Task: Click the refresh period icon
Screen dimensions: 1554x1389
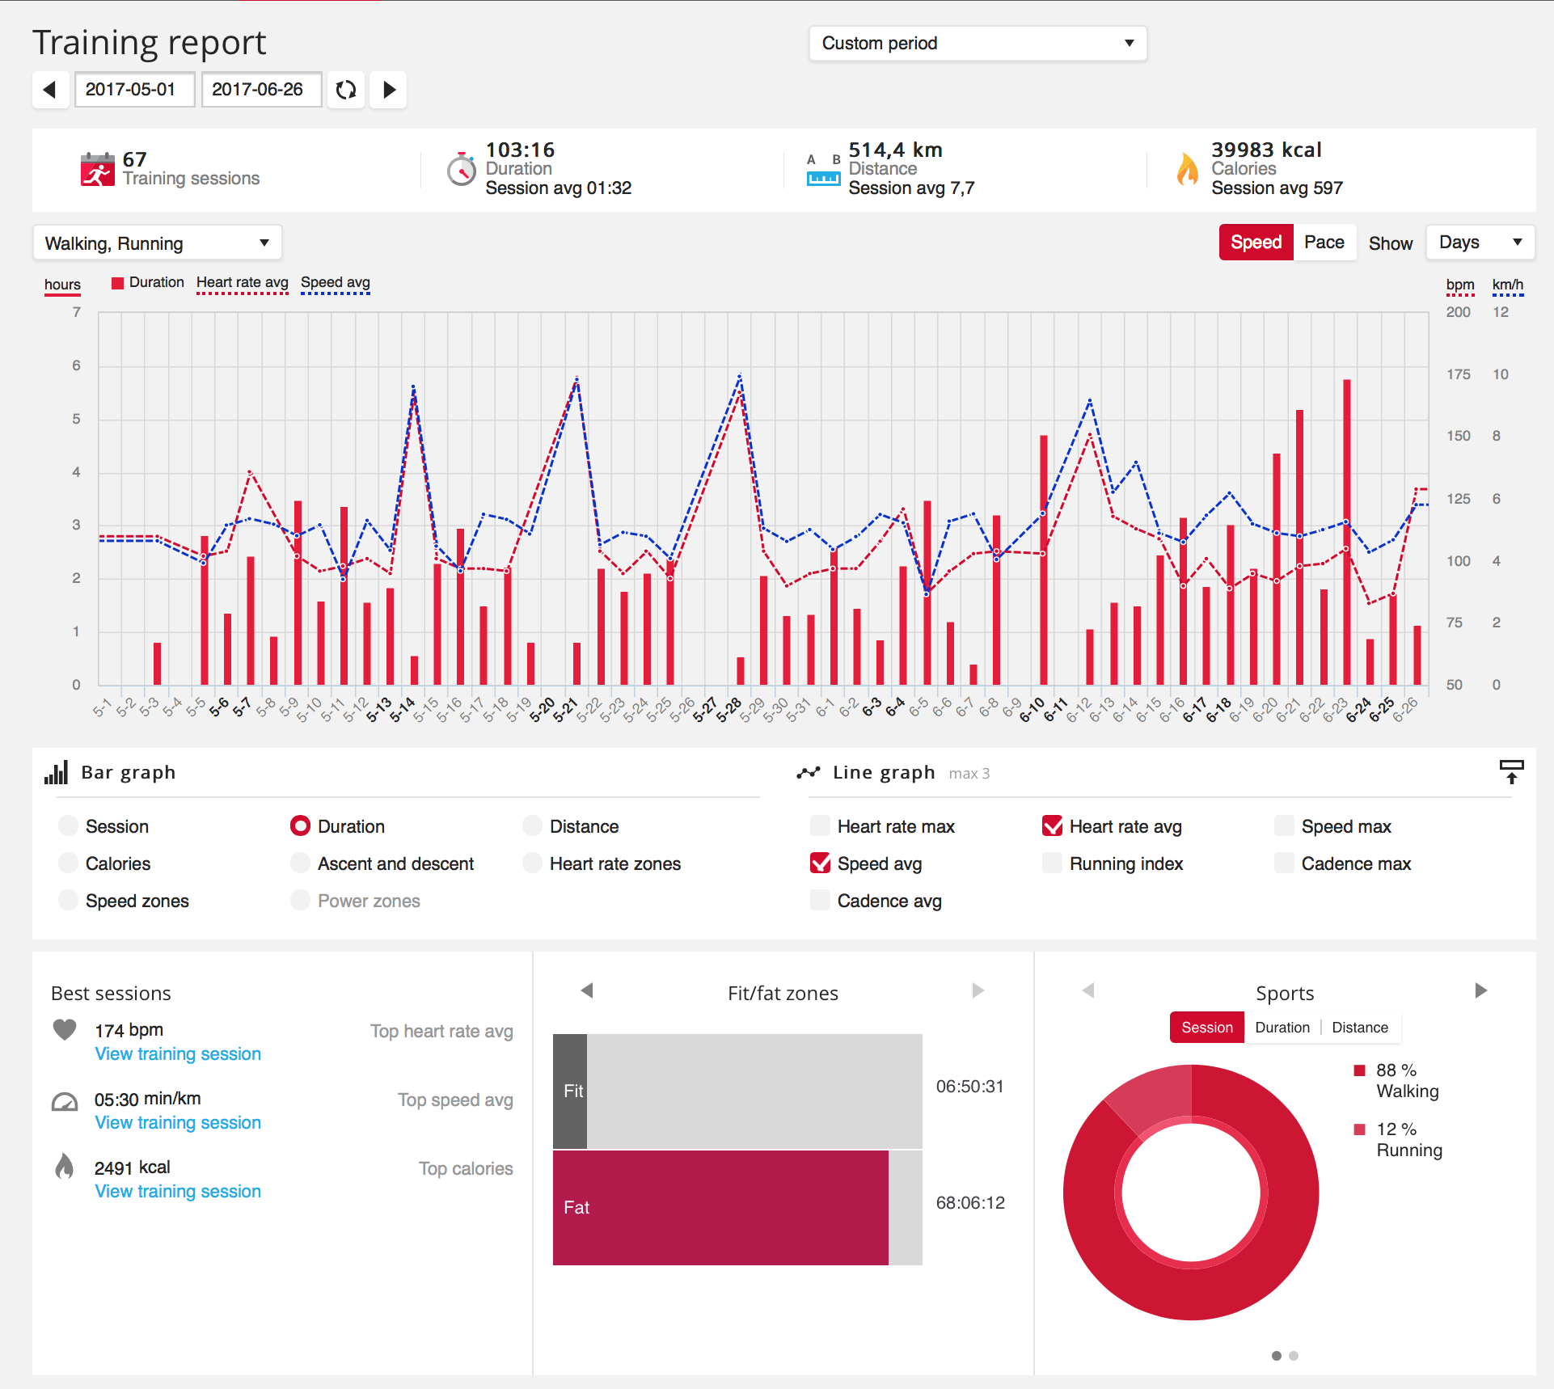Action: click(346, 90)
